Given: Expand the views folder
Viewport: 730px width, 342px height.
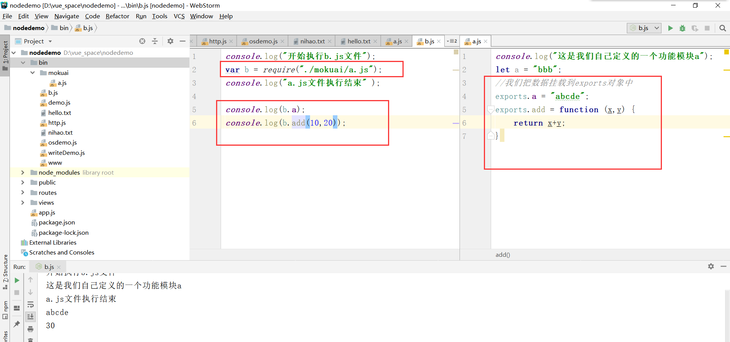Looking at the screenshot, I should [x=23, y=203].
